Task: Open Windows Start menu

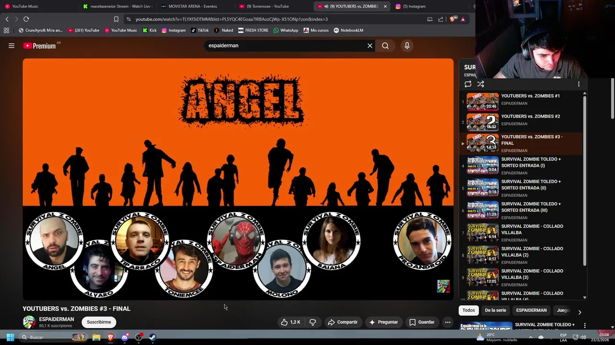Action: click(10, 337)
